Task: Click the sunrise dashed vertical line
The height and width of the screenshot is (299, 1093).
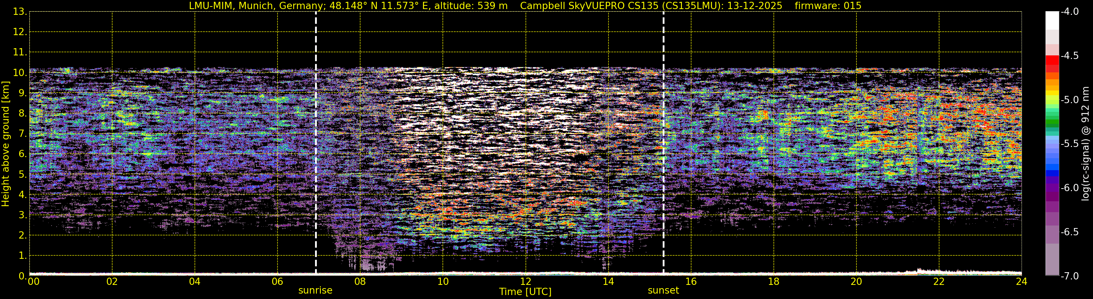Action: point(316,143)
